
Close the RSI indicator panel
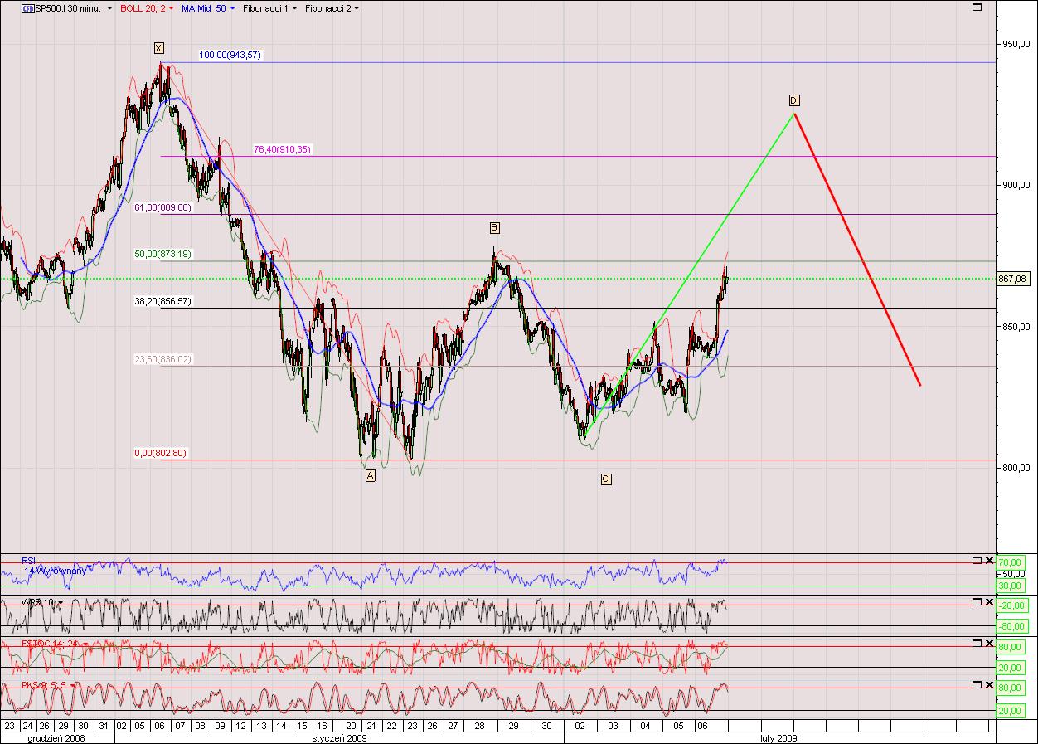[989, 560]
